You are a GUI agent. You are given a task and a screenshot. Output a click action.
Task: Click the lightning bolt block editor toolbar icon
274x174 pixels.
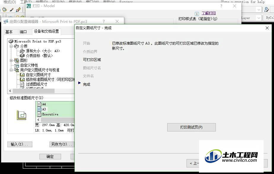pyautogui.click(x=18, y=10)
